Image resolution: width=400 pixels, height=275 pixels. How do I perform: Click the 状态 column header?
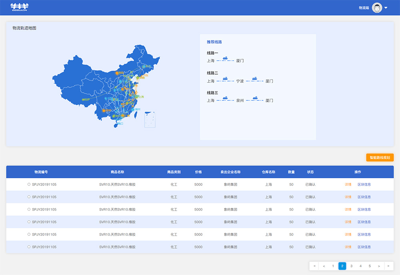[x=310, y=172]
